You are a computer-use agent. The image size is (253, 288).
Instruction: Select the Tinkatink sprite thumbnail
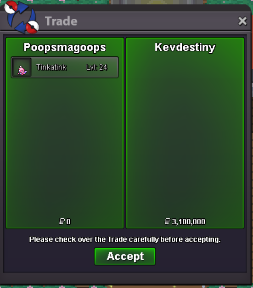point(22,67)
